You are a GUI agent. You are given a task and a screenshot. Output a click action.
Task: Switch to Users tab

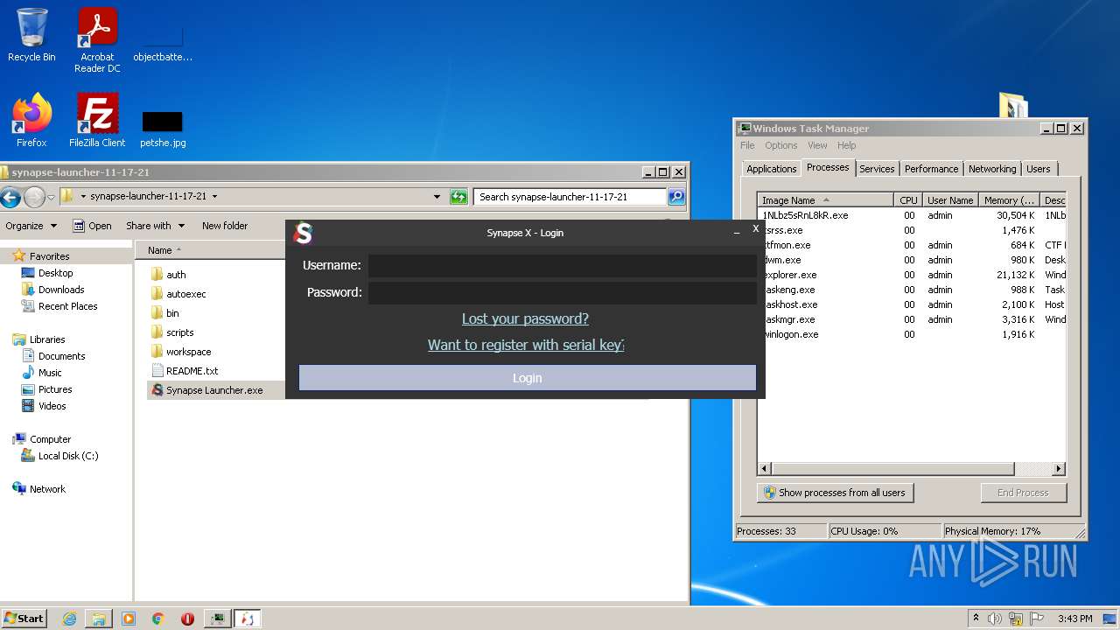click(x=1039, y=169)
